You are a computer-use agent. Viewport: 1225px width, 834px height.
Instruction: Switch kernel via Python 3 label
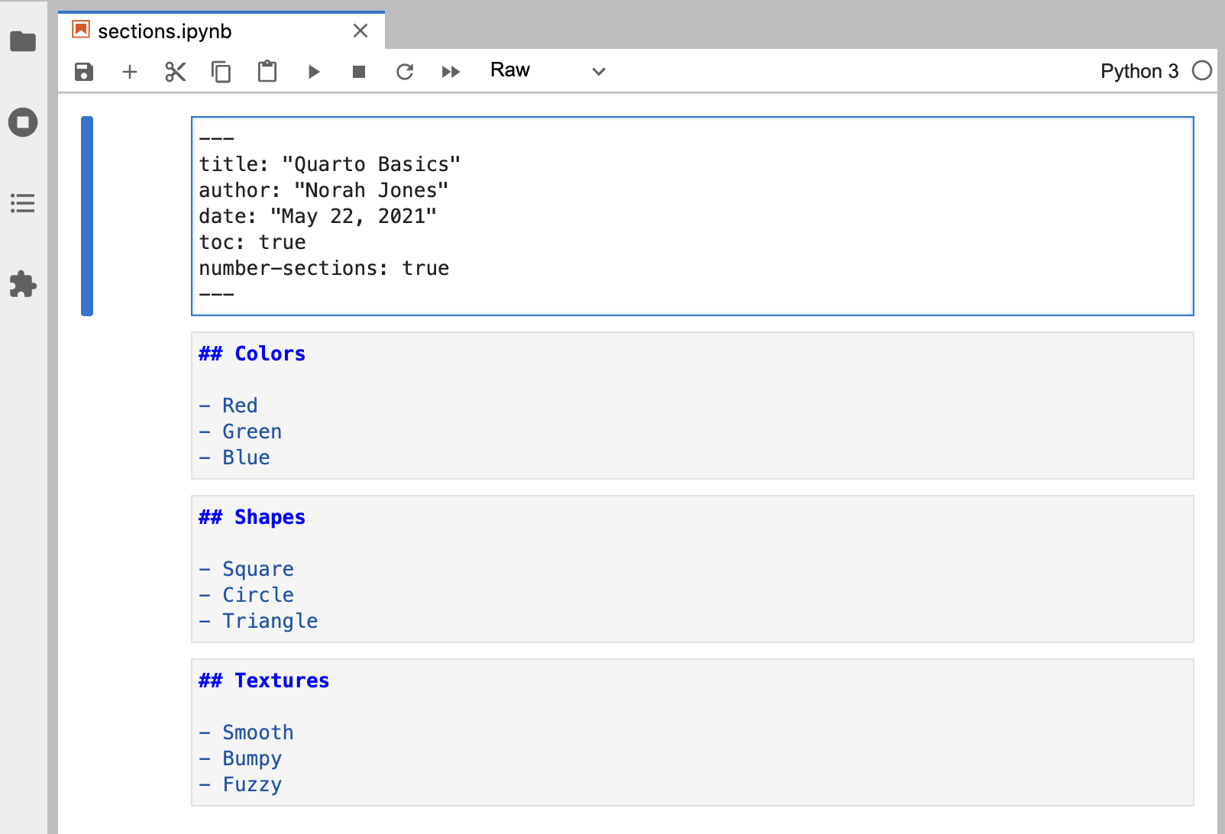click(1139, 71)
